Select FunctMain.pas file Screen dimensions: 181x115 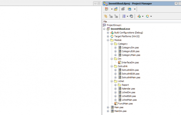125,103
